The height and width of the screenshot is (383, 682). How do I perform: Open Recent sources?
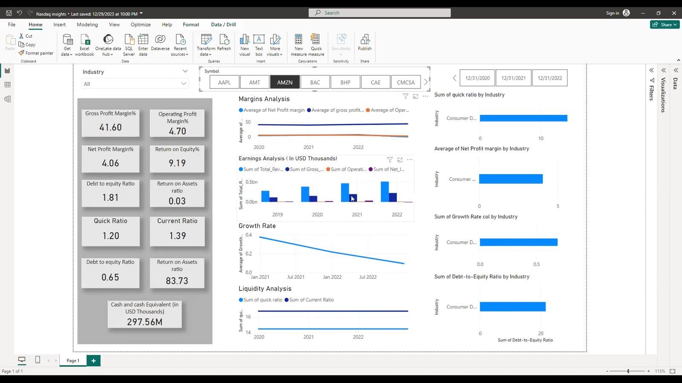coord(180,45)
